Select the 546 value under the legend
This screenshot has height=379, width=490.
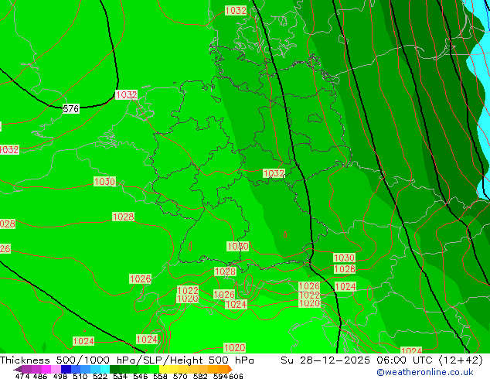tap(141, 376)
